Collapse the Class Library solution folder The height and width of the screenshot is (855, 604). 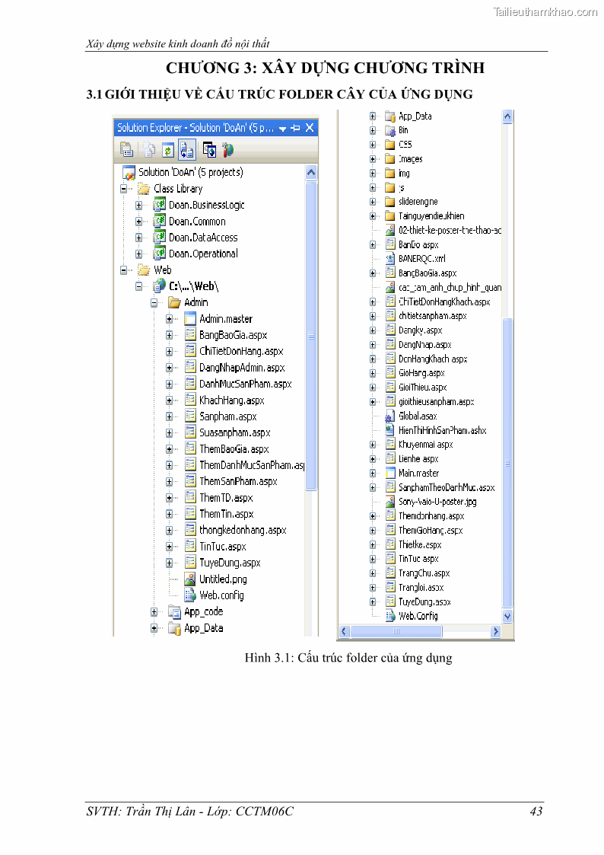click(x=123, y=189)
